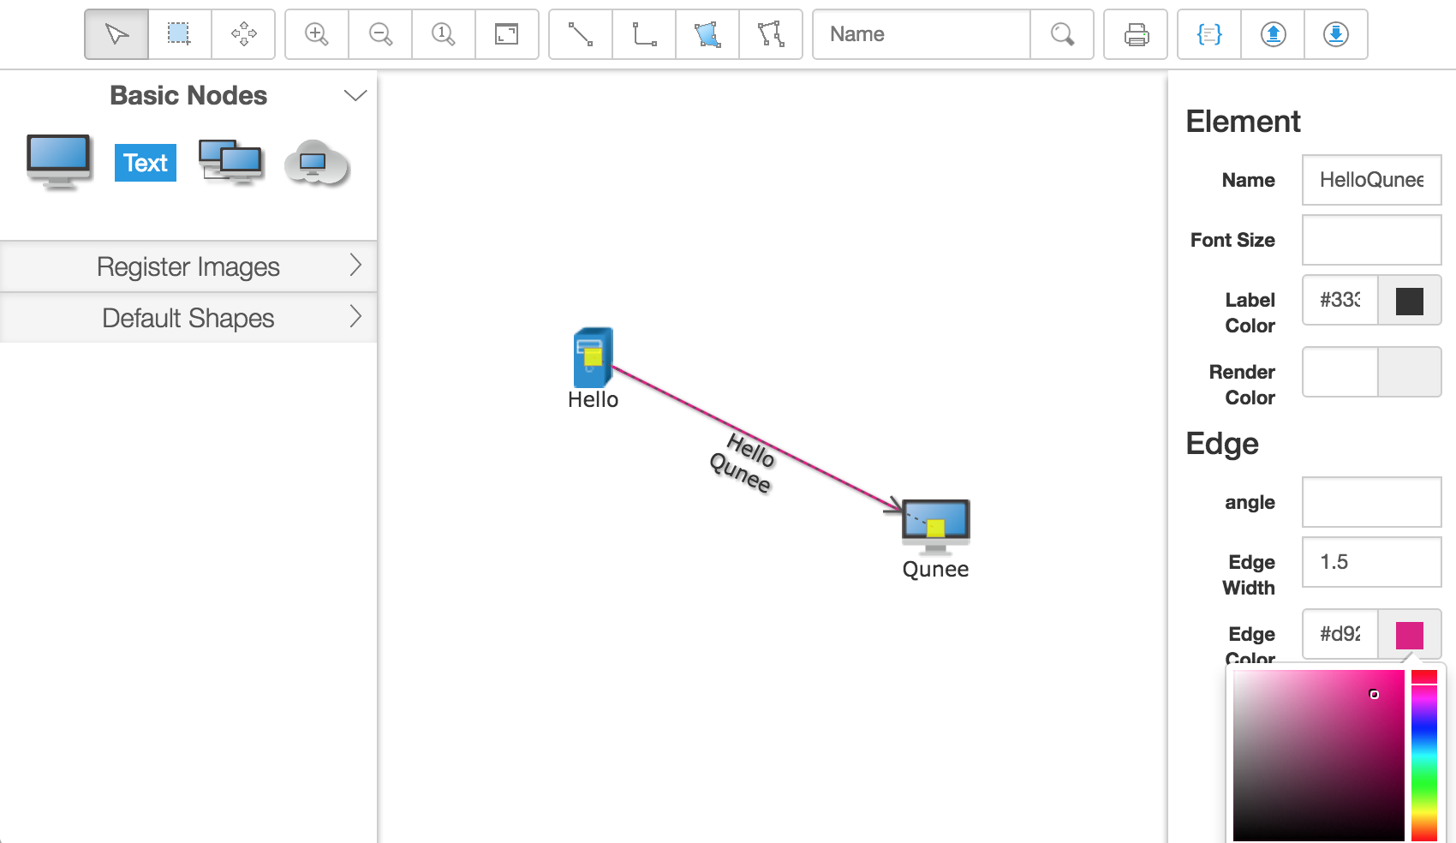
Task: Open the empty Render Color swatch
Action: coord(1410,372)
